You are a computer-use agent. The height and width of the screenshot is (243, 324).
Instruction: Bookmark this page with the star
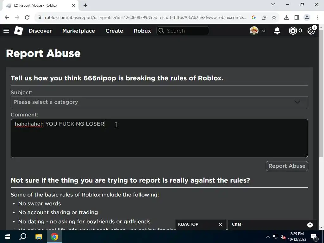click(x=274, y=18)
